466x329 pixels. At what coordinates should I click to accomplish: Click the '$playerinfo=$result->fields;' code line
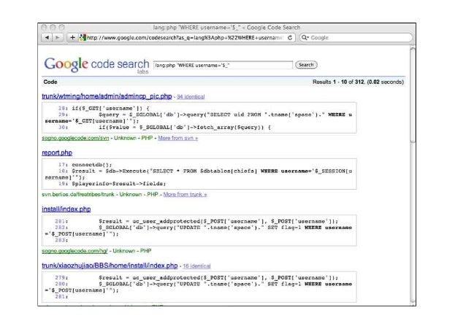pyautogui.click(x=119, y=184)
